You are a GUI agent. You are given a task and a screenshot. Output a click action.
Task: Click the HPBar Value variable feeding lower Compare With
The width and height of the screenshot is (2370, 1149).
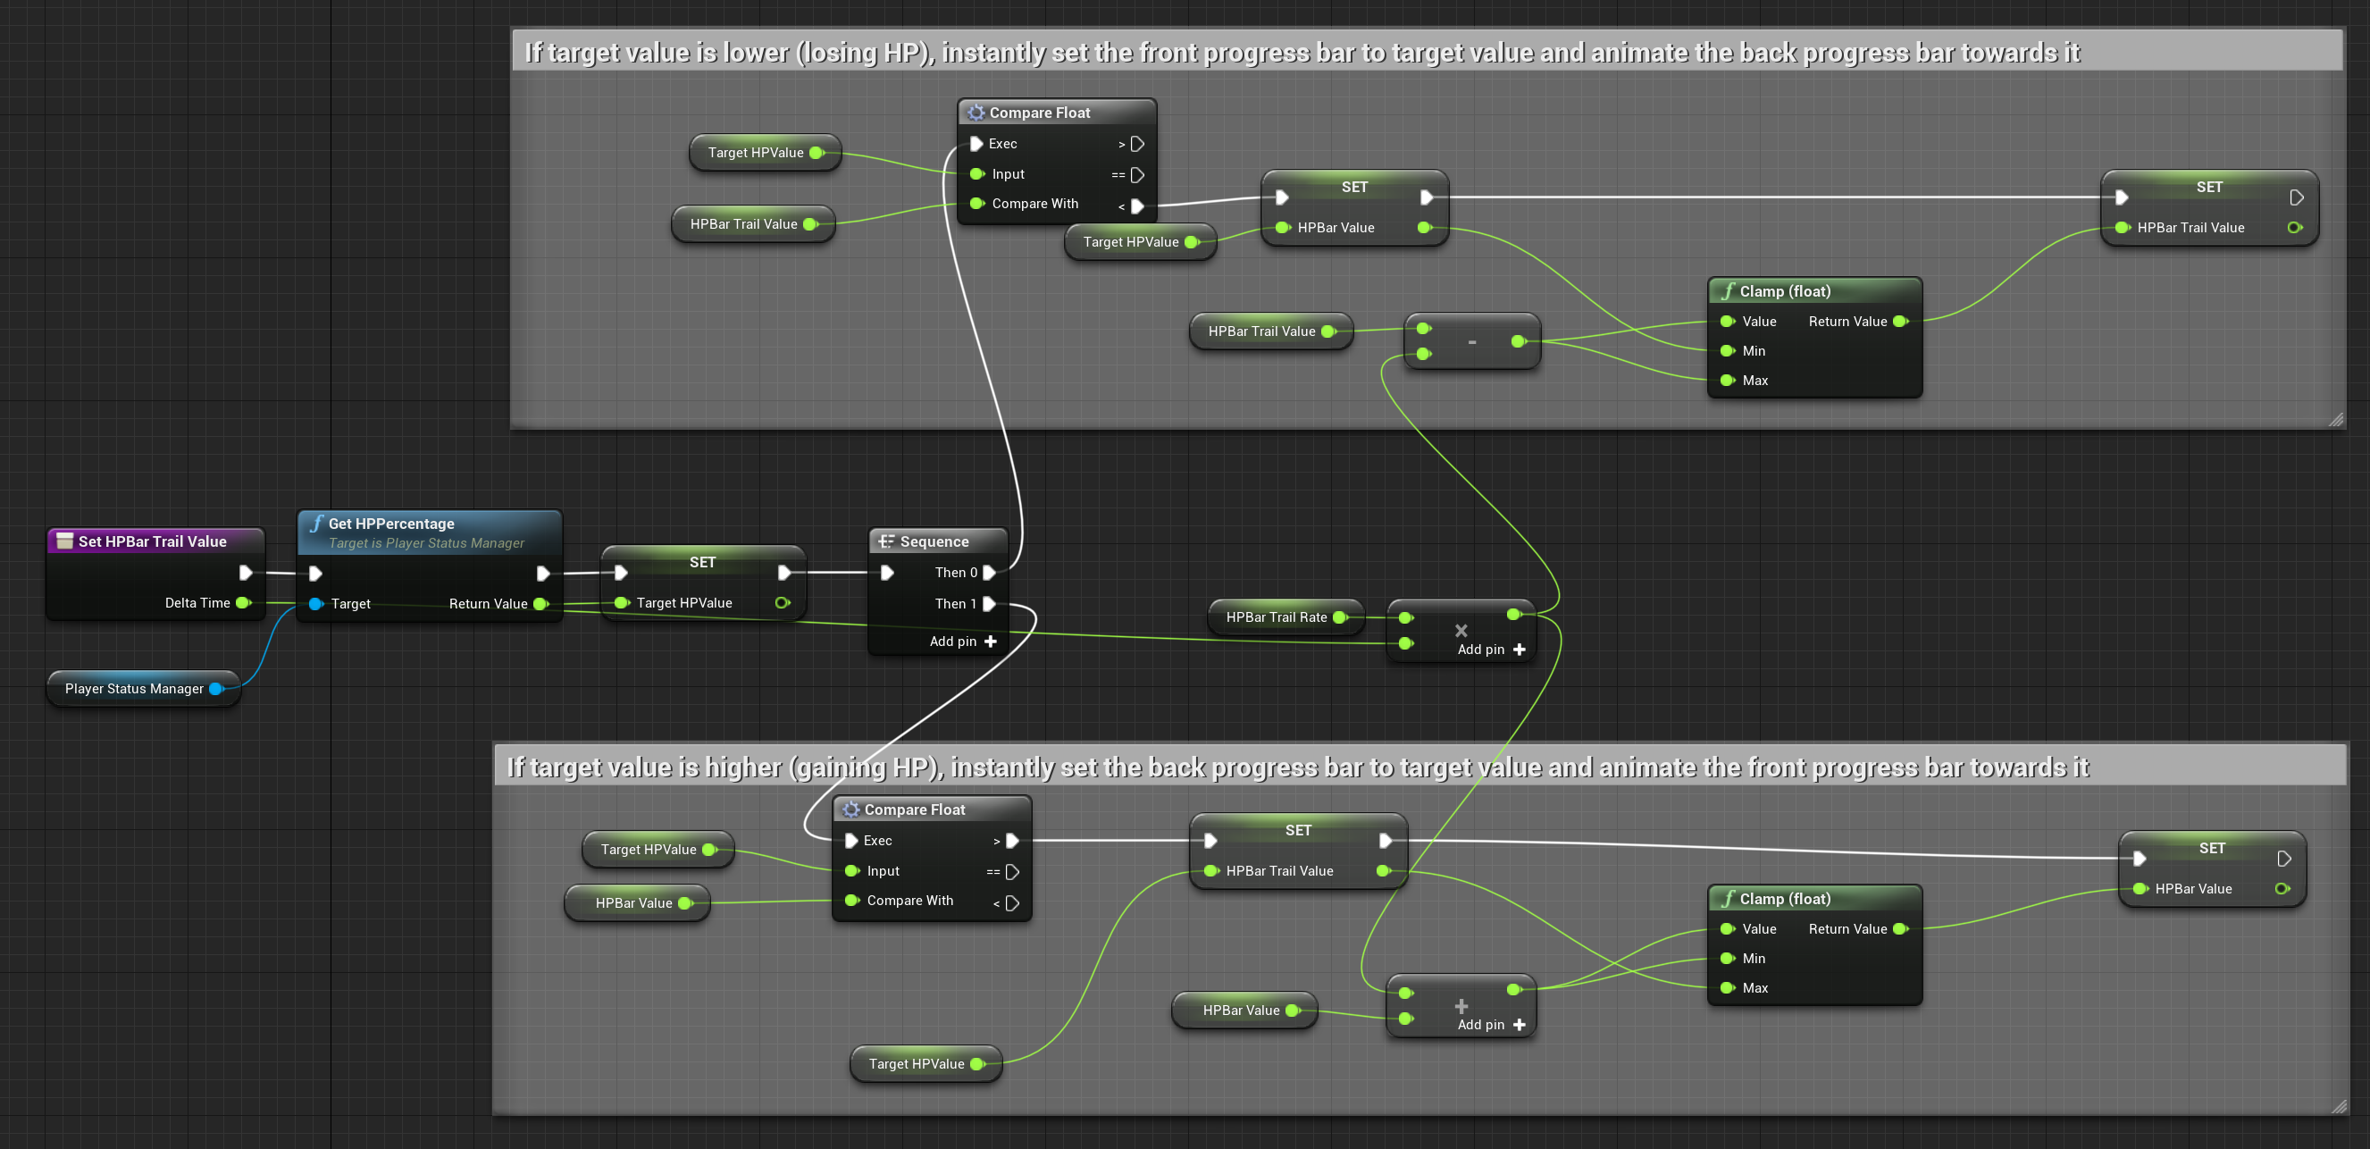pos(637,903)
